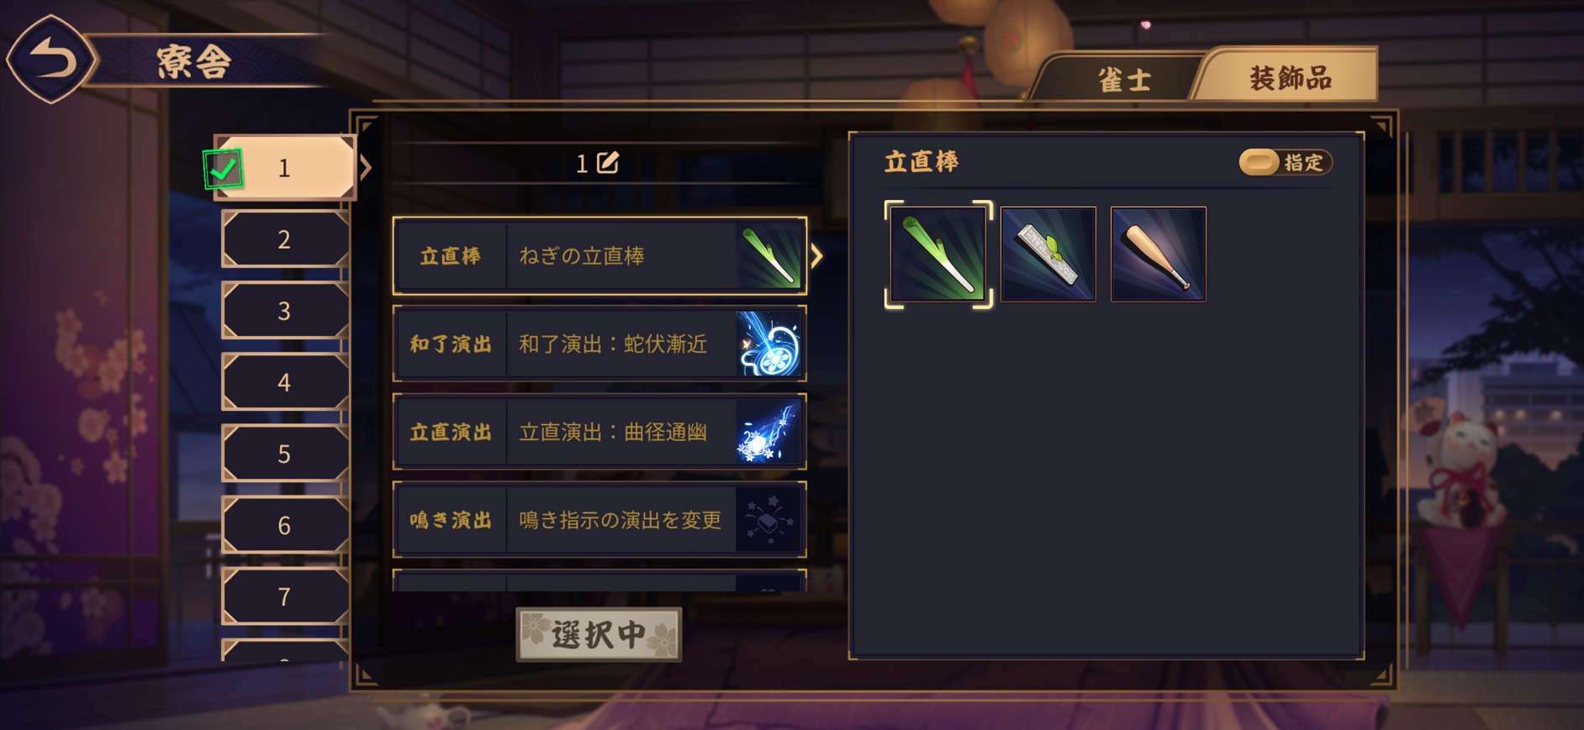
Task: Click the rename pencil icon beside preset 1
Action: click(607, 162)
